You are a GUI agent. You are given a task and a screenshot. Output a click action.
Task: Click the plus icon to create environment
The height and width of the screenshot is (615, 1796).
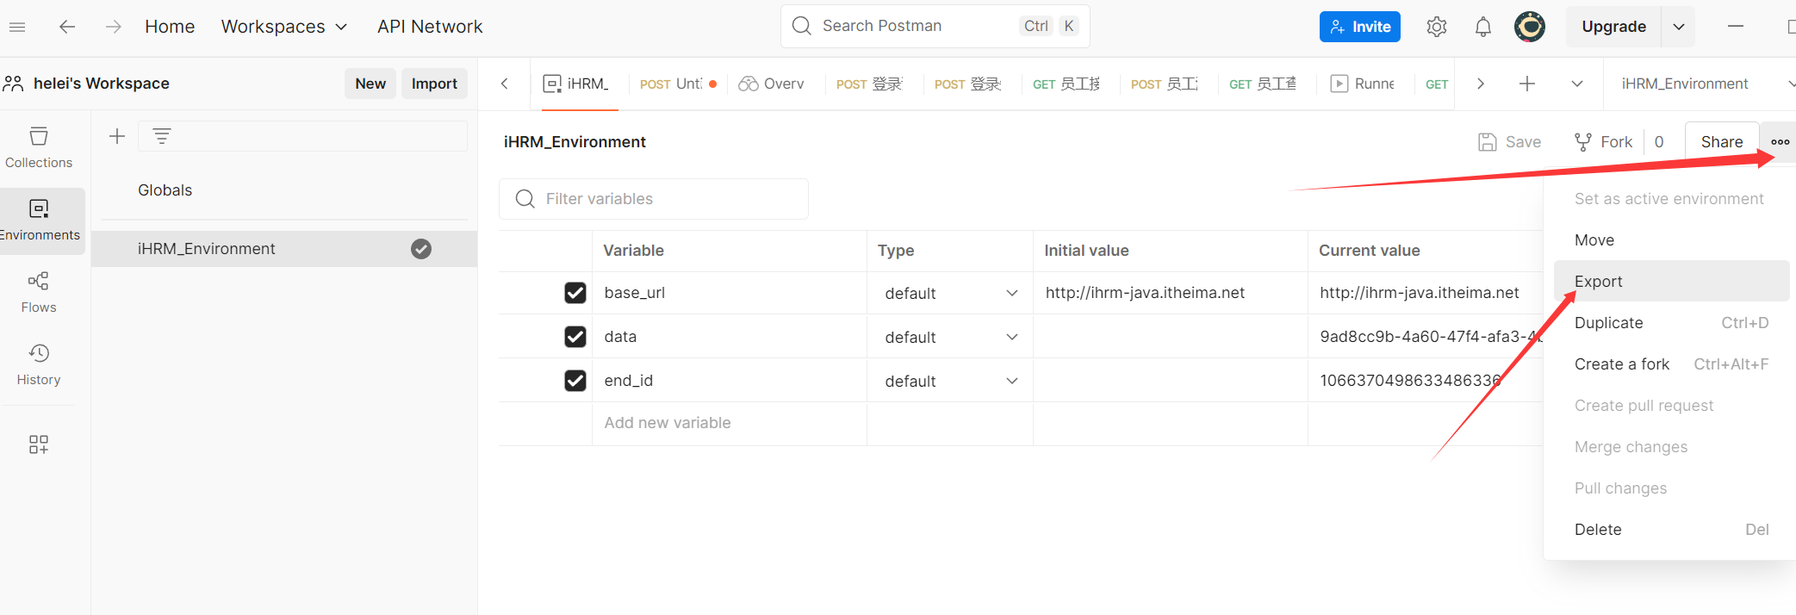tap(117, 136)
